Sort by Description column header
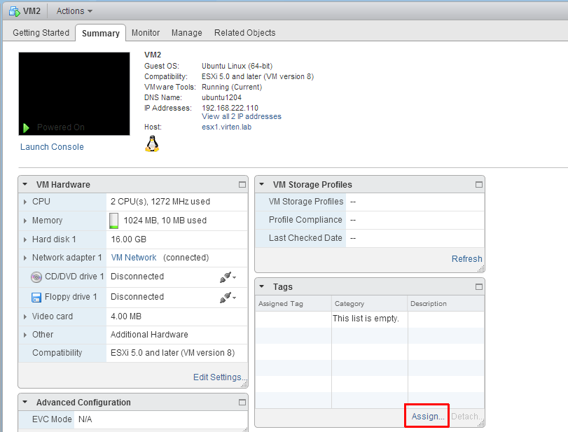568x432 pixels. pyautogui.click(x=446, y=304)
